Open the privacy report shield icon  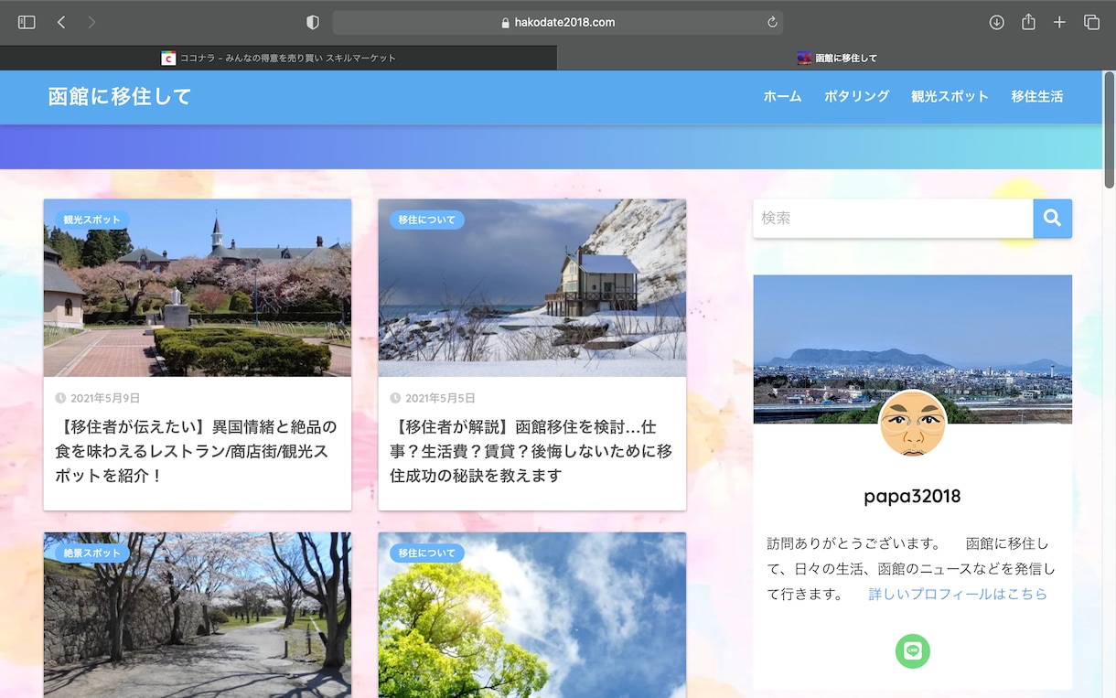pos(313,22)
